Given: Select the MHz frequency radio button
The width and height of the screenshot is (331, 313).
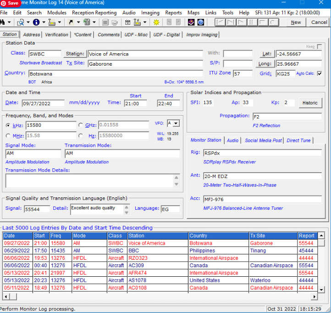Looking at the screenshot, I should point(8,136).
